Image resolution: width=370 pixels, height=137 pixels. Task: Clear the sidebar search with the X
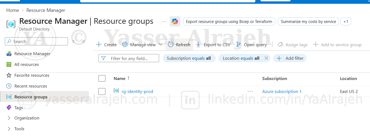(x=73, y=41)
